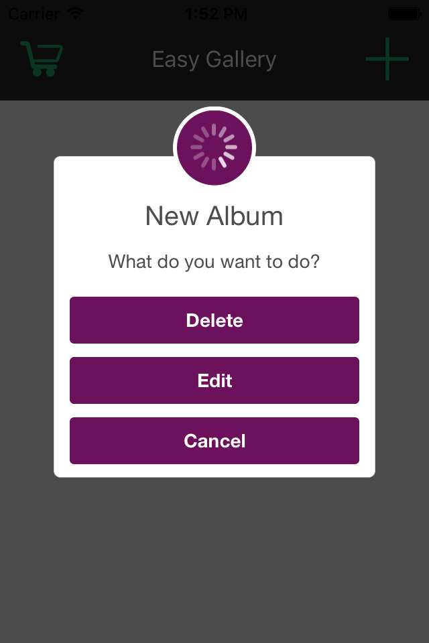Choose Edit for the New Album
Screen dimensions: 429x643
tap(214, 380)
